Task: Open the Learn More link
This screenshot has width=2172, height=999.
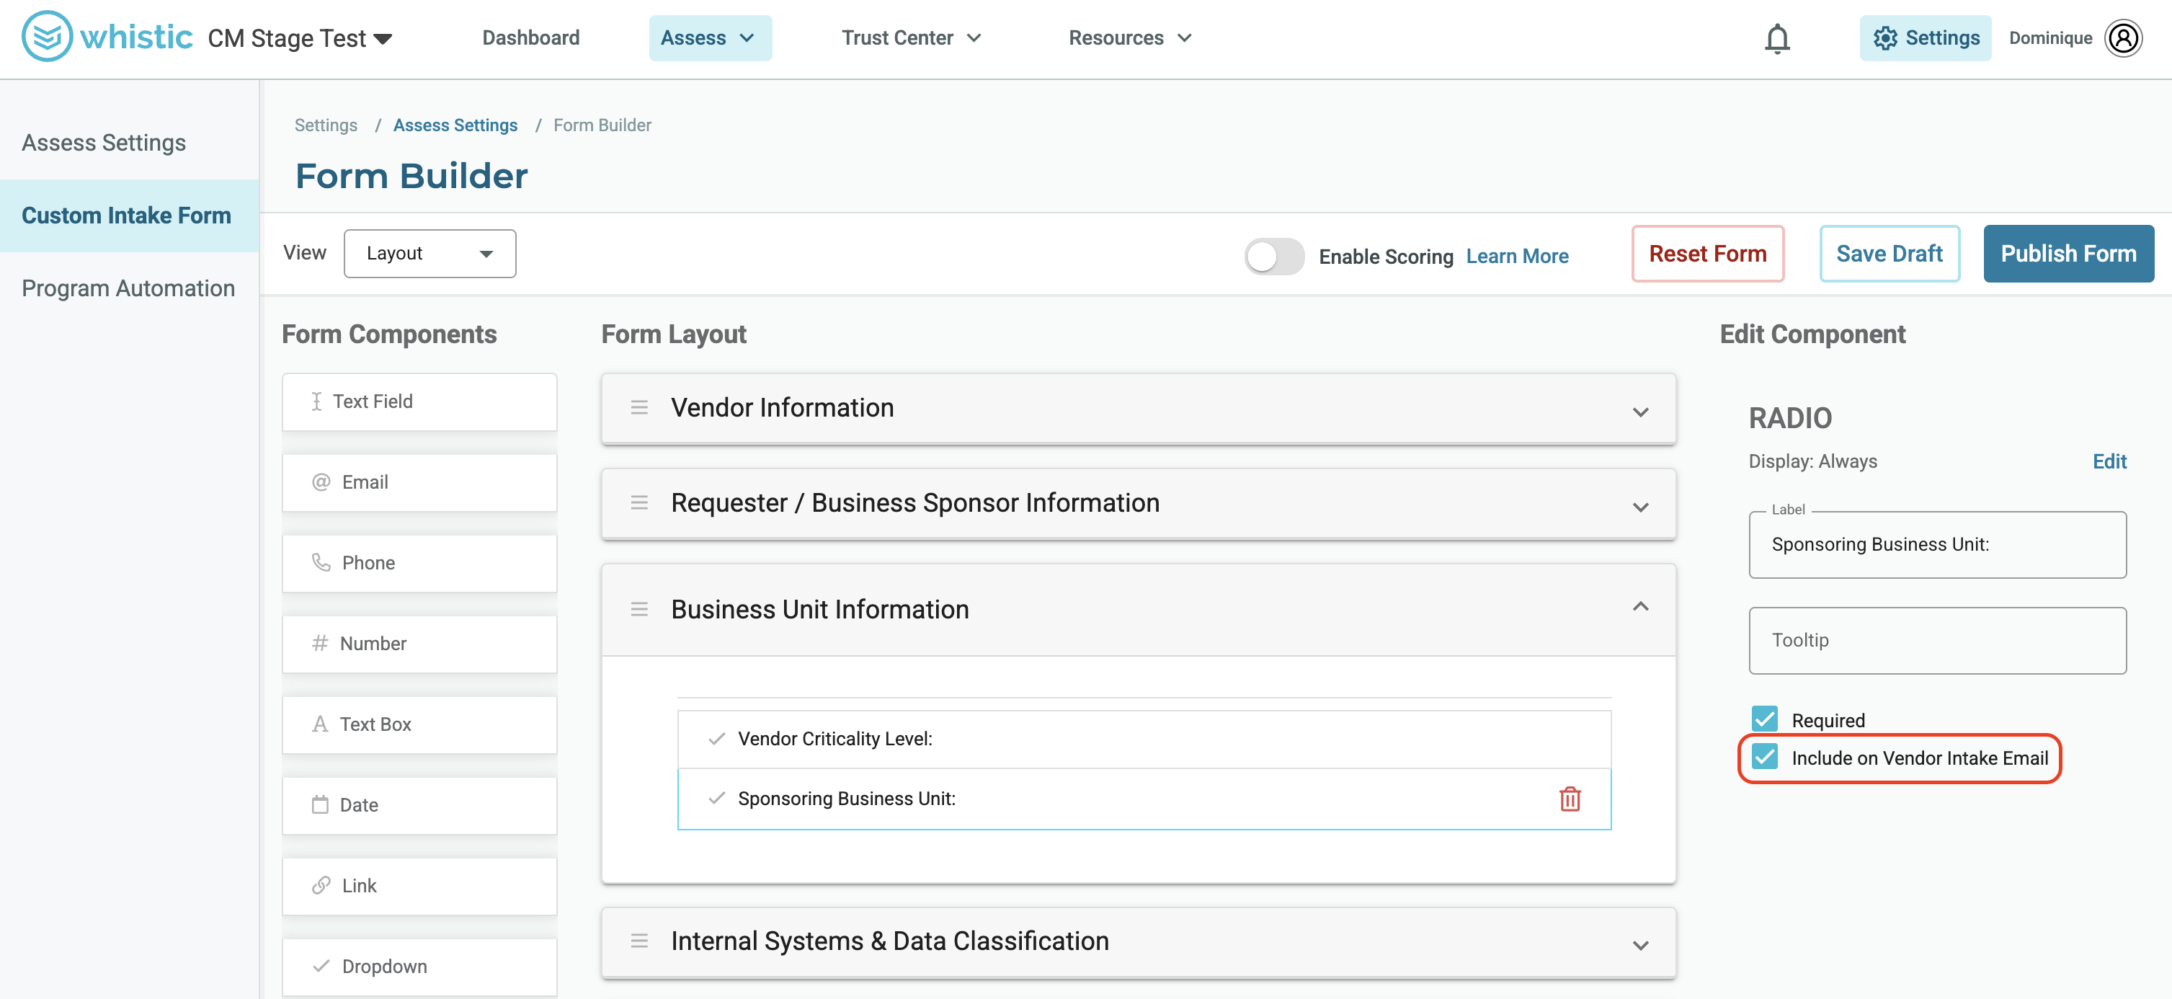Action: click(x=1517, y=257)
